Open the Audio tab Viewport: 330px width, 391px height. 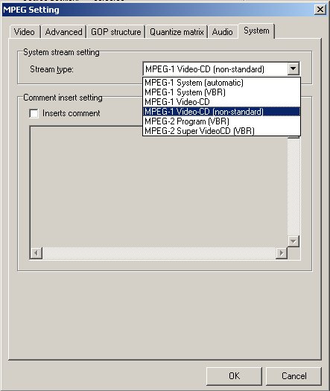223,32
